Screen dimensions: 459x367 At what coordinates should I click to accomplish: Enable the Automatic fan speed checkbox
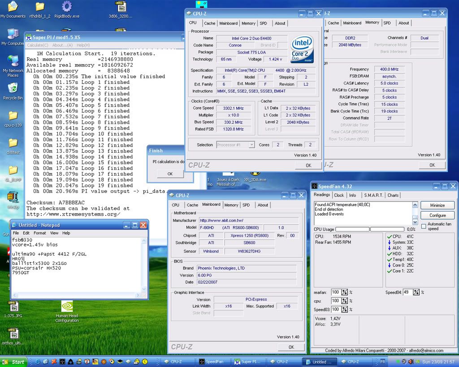424,226
